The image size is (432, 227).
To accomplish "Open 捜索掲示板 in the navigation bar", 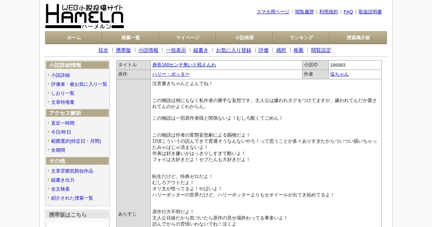I will coord(358,38).
